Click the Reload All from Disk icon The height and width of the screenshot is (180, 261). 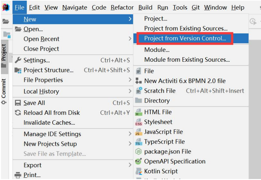18,113
